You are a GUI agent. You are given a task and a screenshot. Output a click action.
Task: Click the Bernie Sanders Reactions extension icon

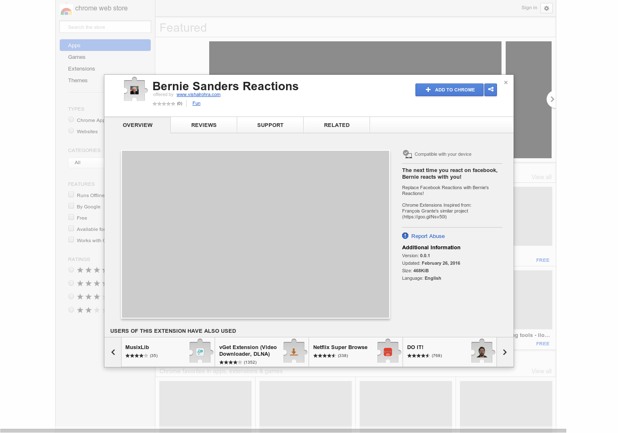coord(135,90)
